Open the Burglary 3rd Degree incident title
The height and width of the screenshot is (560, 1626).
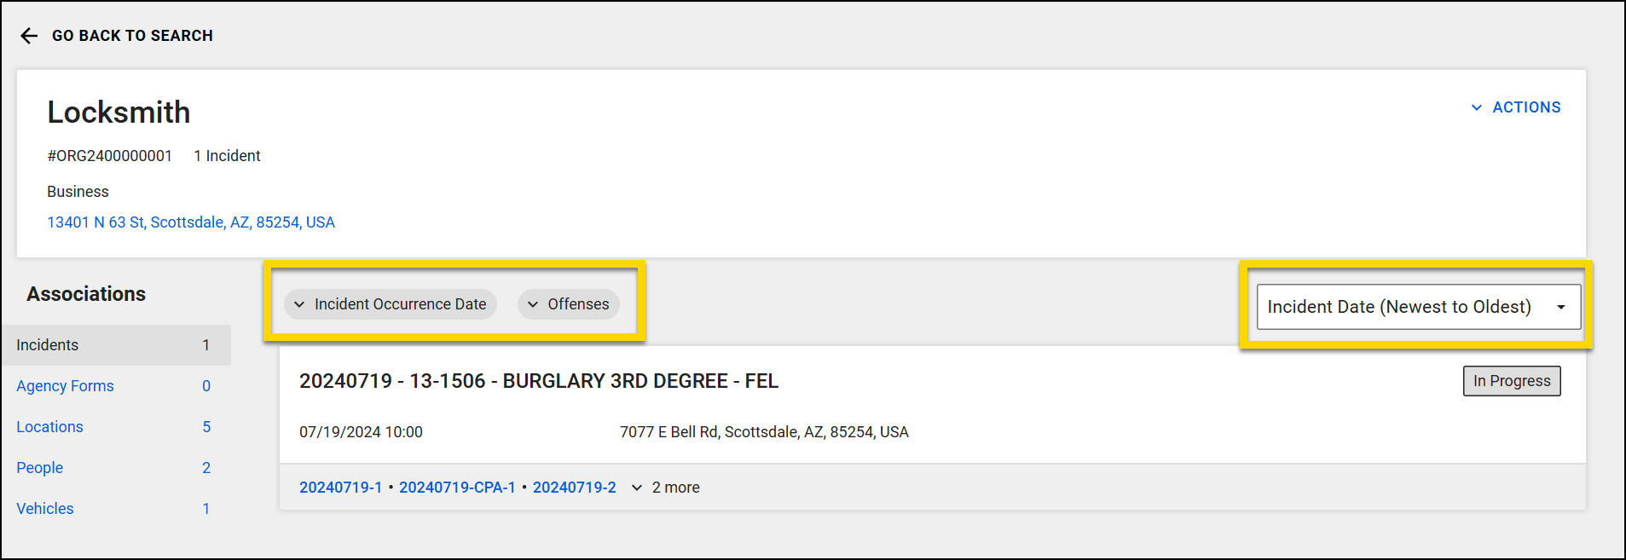tap(538, 381)
